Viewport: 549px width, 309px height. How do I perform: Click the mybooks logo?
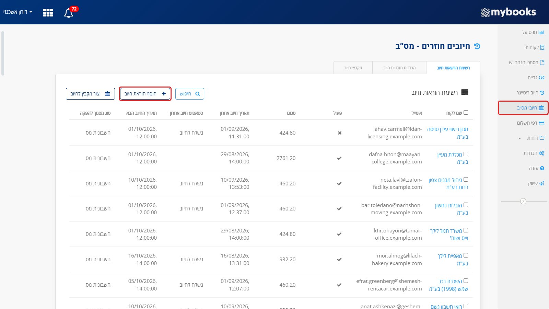point(508,12)
